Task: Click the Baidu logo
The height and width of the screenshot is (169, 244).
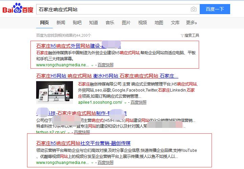Action: pyautogui.click(x=18, y=8)
